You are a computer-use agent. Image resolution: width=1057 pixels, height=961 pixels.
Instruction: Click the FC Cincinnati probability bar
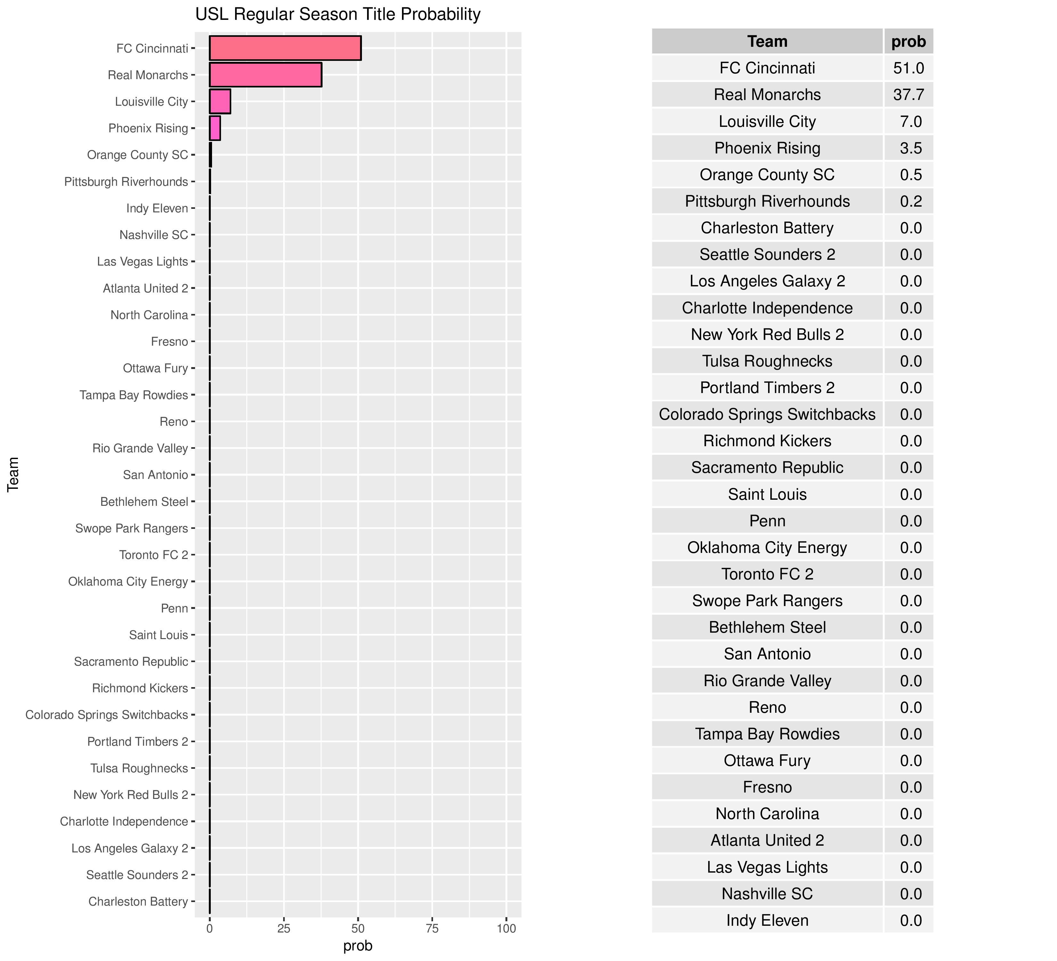point(285,48)
